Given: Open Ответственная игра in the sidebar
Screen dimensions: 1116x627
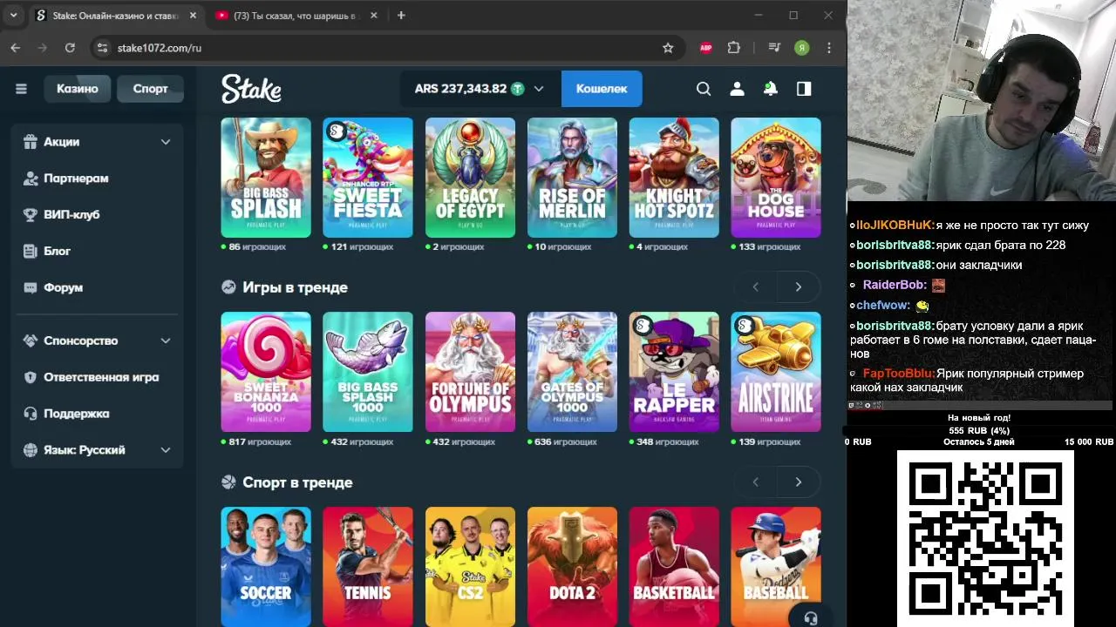Looking at the screenshot, I should 98,377.
